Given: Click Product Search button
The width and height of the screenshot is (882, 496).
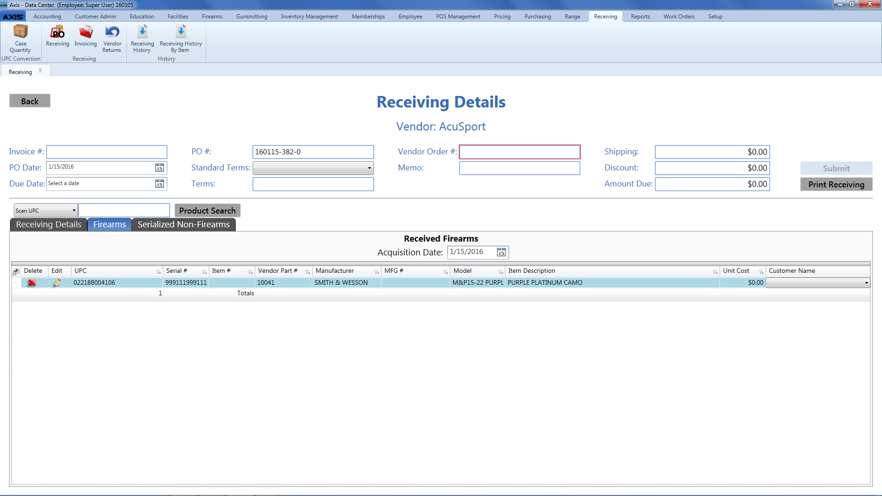Looking at the screenshot, I should 208,210.
